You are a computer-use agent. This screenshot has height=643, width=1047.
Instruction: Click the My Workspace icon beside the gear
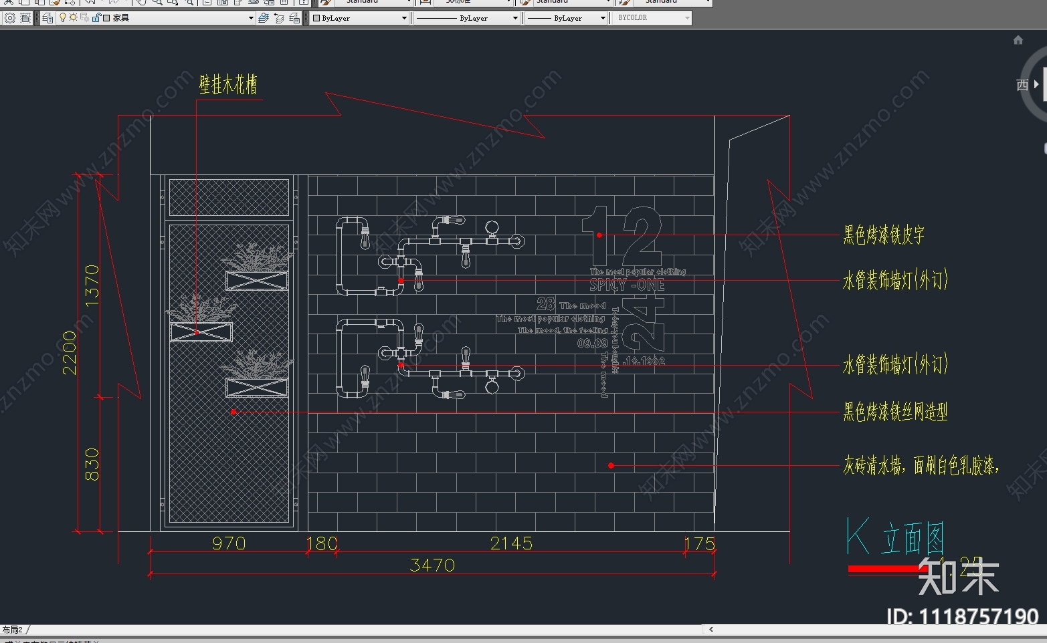(25, 18)
